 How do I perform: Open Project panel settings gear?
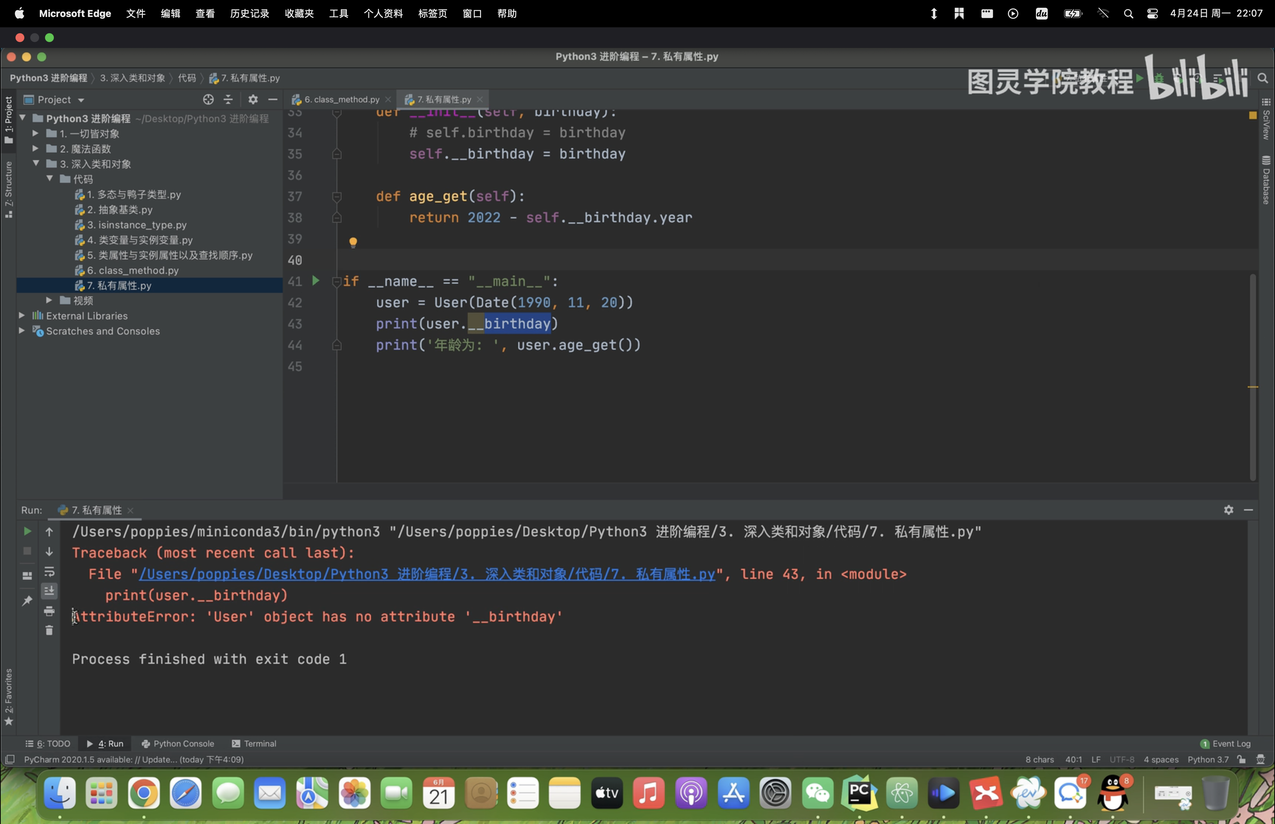pos(253,100)
